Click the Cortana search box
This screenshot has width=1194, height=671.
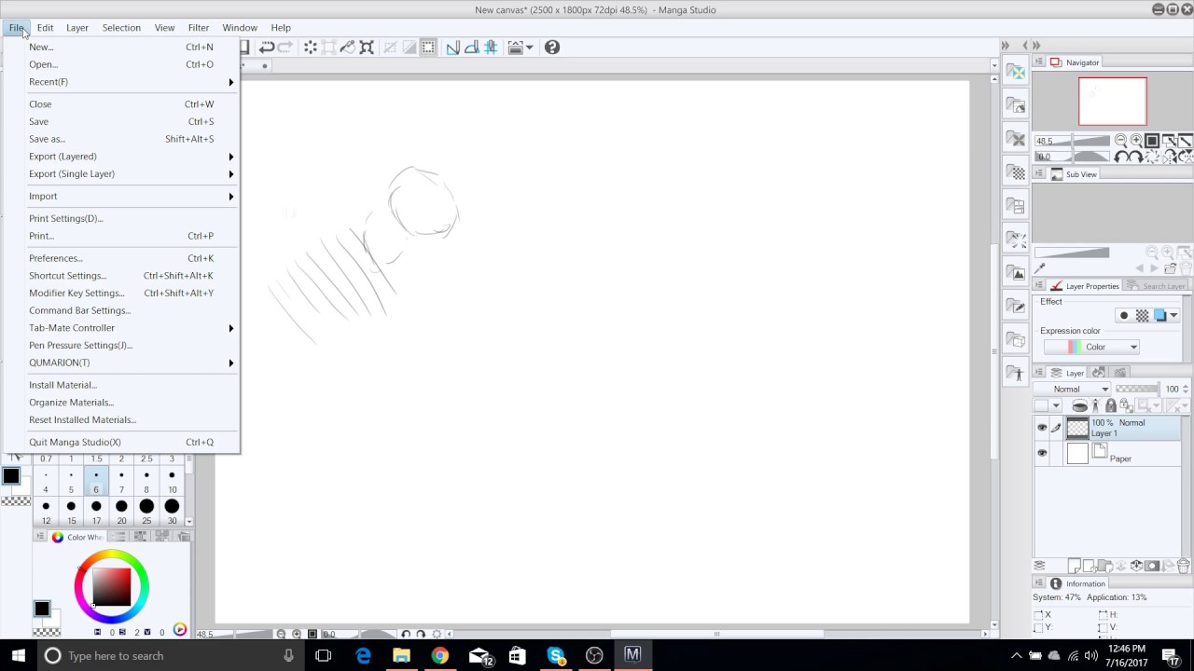(x=170, y=655)
